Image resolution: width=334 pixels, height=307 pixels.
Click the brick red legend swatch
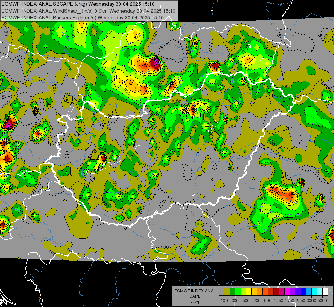click(271, 292)
